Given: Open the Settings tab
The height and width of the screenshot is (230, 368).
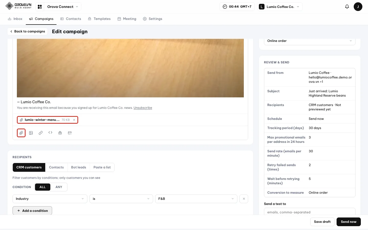Looking at the screenshot, I should click(x=153, y=19).
